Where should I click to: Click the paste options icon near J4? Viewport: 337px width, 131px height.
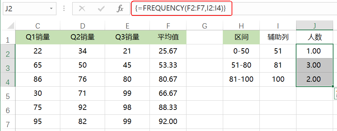[336, 94]
